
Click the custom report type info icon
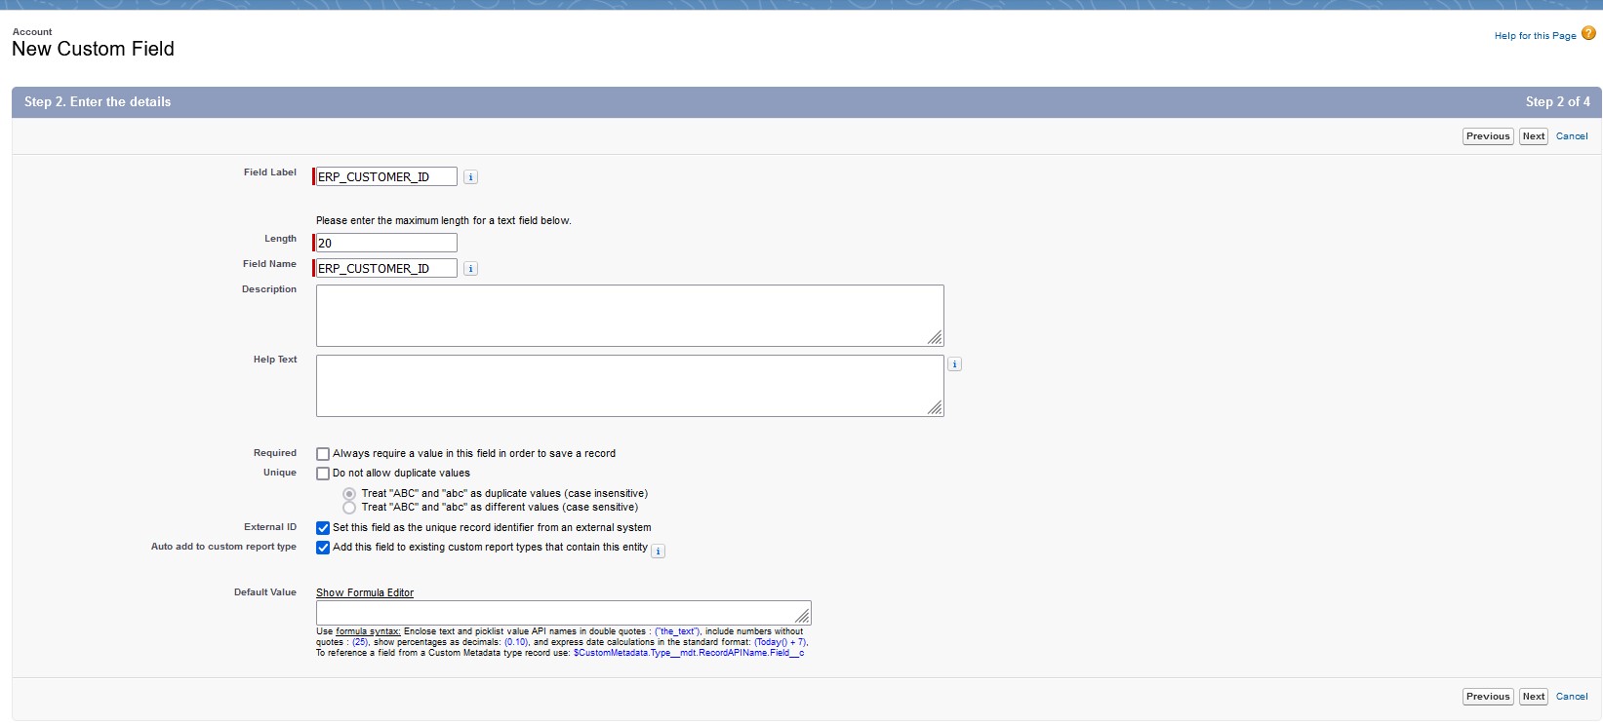click(658, 552)
